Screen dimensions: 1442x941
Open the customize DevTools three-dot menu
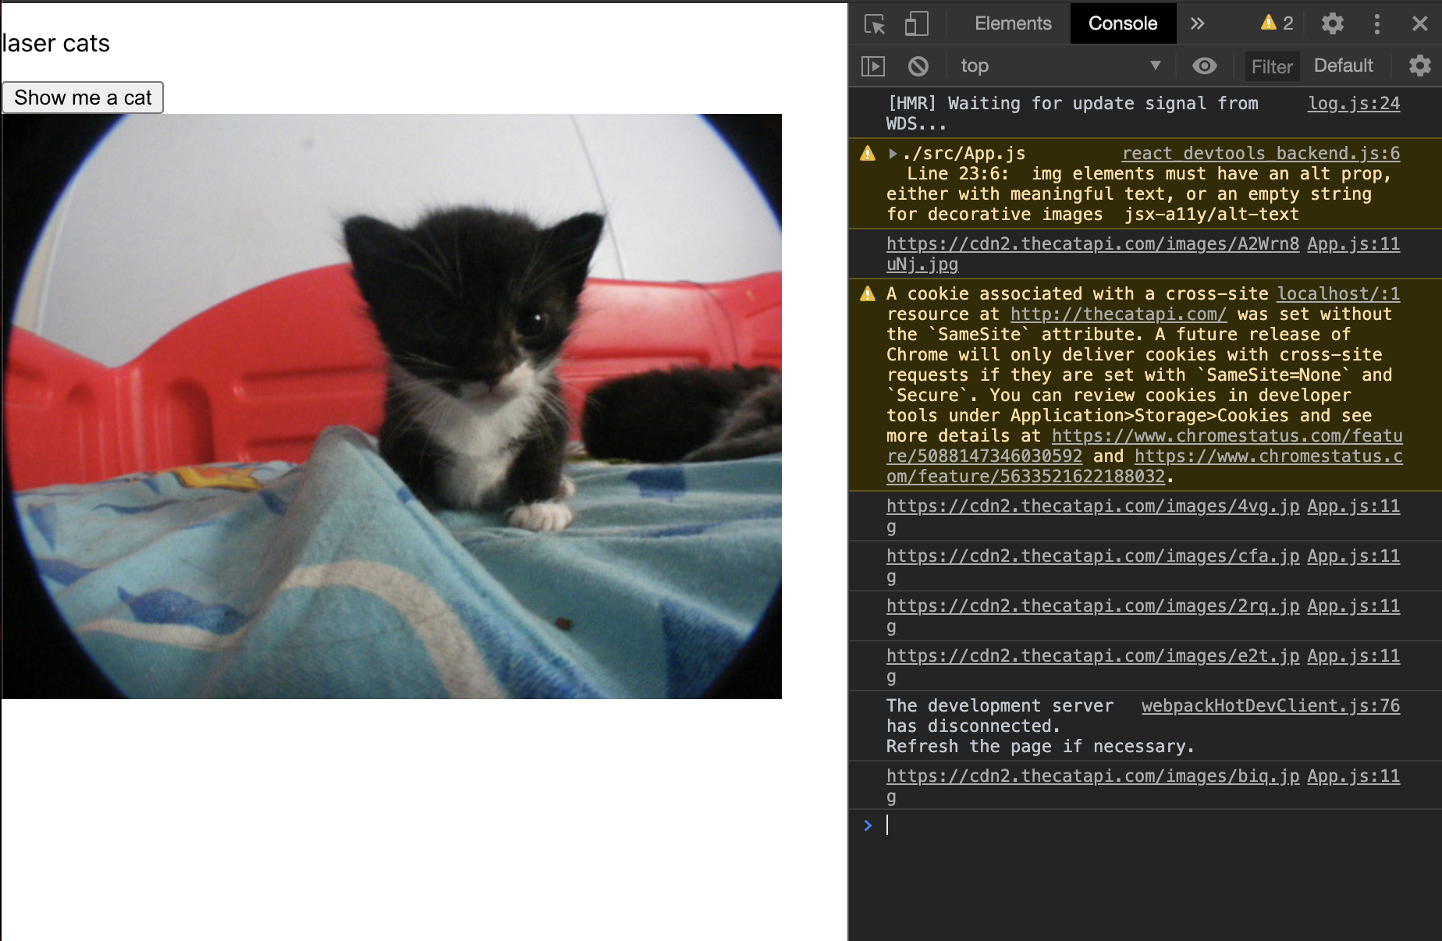1377,23
